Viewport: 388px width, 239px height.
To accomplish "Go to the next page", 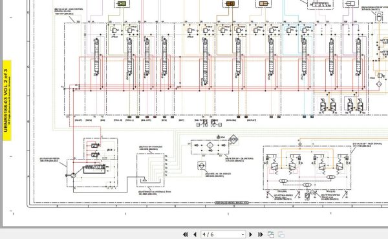I will coord(251,234).
